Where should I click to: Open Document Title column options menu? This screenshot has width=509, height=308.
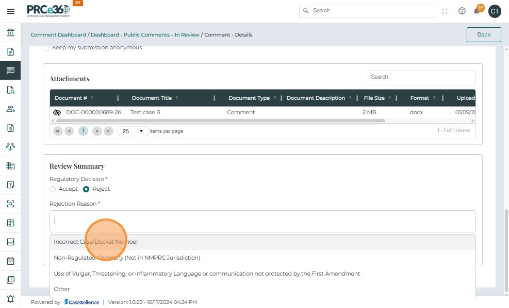215,98
